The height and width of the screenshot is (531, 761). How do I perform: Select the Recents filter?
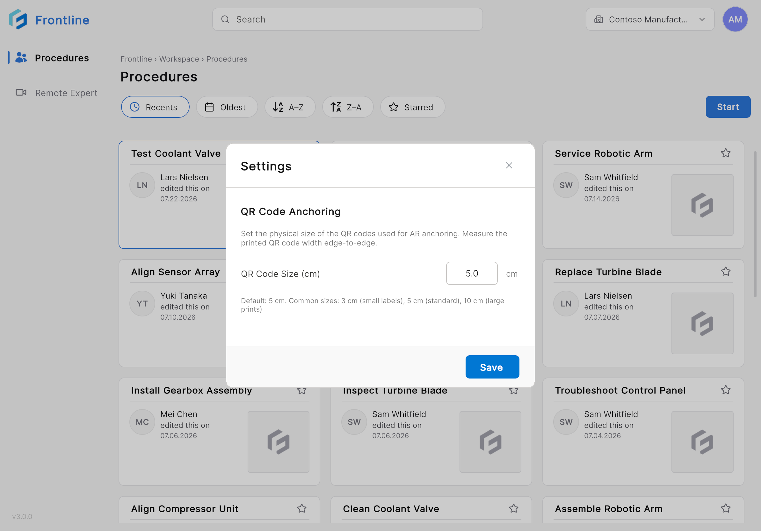[155, 107]
